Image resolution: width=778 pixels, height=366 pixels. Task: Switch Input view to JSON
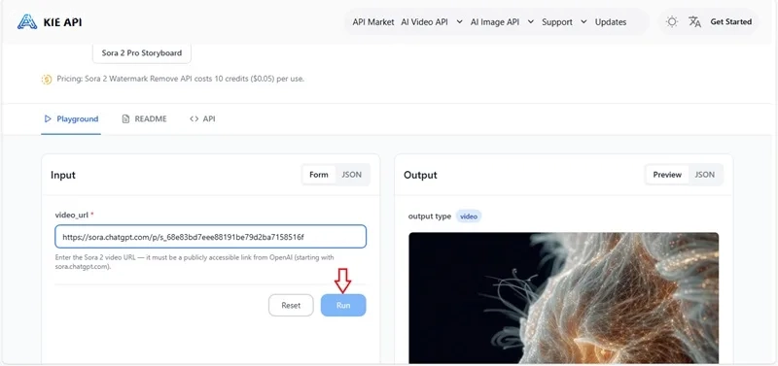click(351, 175)
